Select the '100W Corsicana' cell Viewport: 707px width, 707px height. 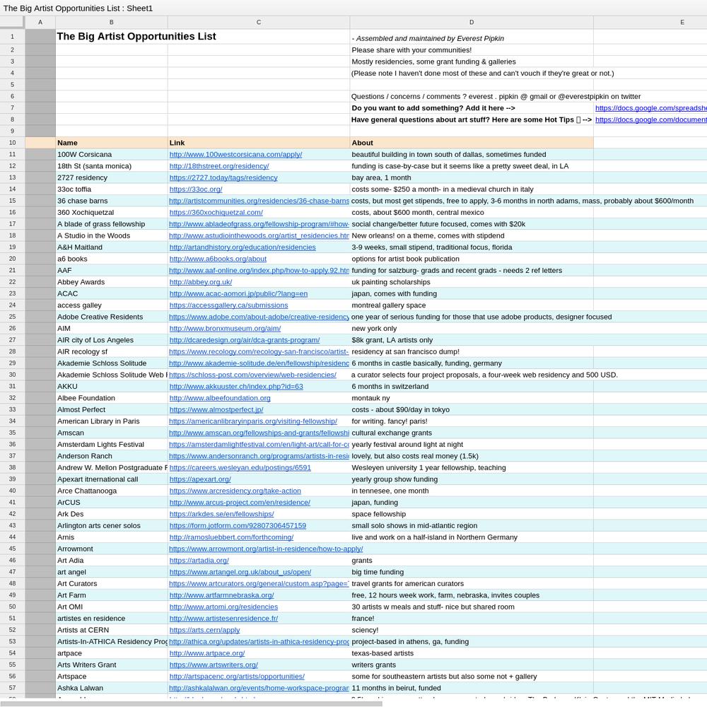pyautogui.click(x=112, y=155)
